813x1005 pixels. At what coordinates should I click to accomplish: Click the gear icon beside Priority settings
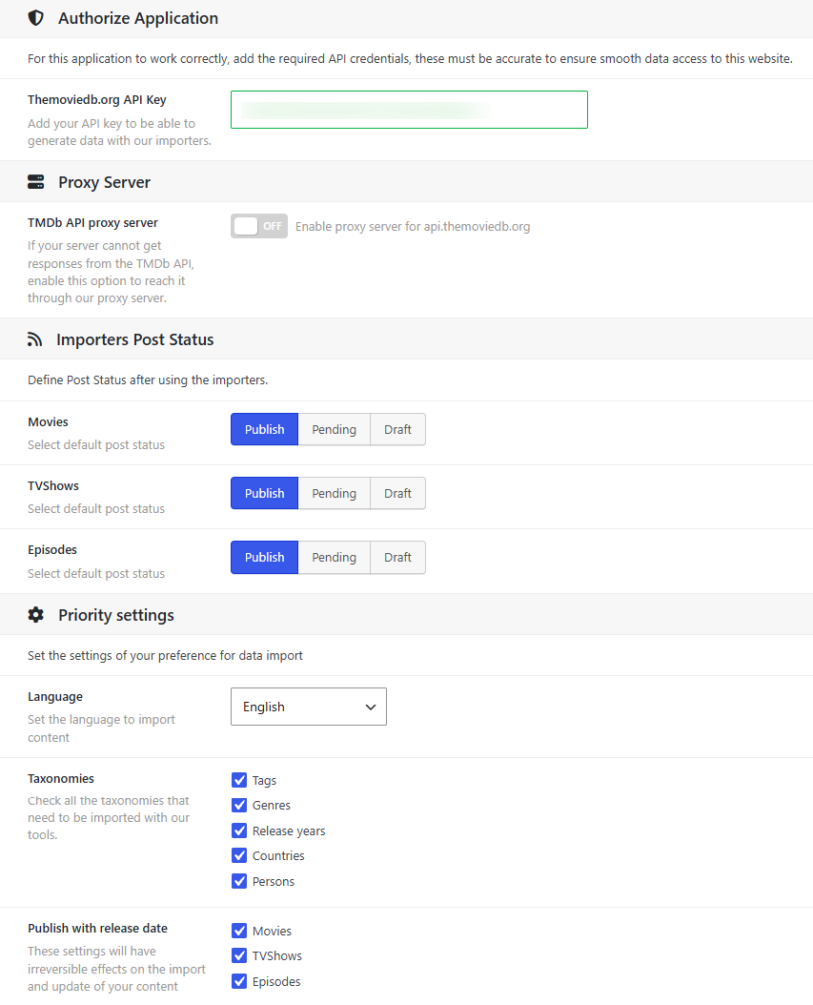36,615
